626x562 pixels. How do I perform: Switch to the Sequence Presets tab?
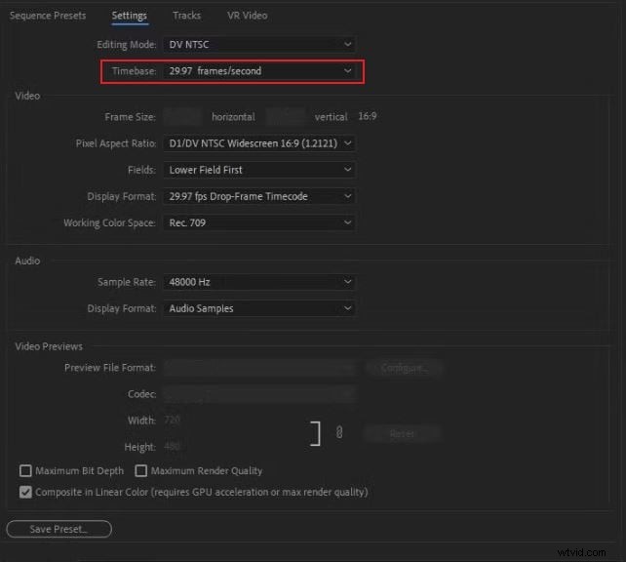click(46, 16)
